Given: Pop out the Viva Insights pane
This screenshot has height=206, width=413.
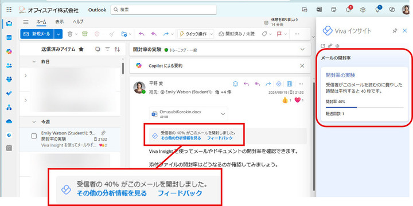Looking at the screenshot, I should 323,46.
